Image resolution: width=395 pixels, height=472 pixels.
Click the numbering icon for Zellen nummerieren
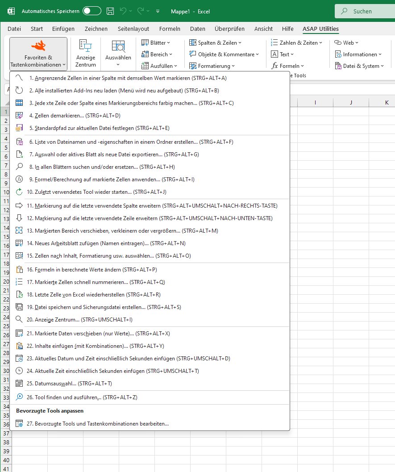pos(19,282)
